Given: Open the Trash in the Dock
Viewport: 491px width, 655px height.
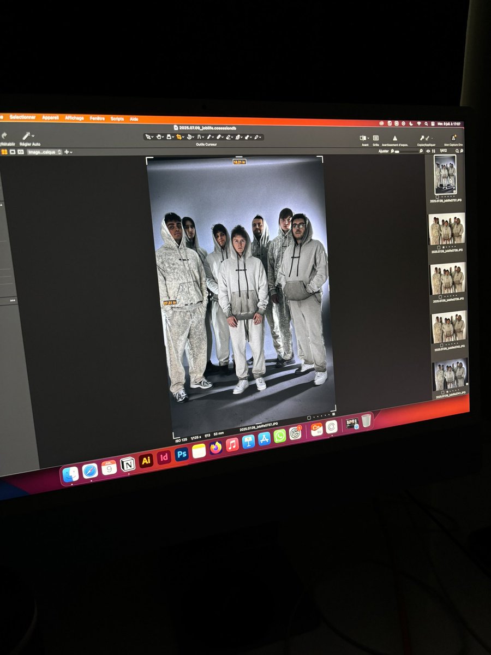Looking at the screenshot, I should [x=366, y=420].
